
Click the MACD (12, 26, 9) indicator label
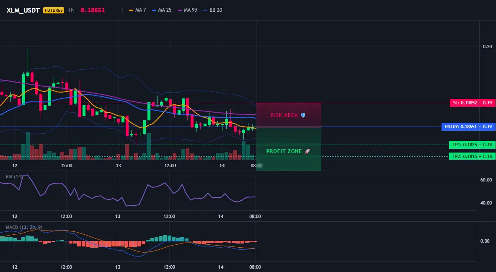(x=24, y=227)
